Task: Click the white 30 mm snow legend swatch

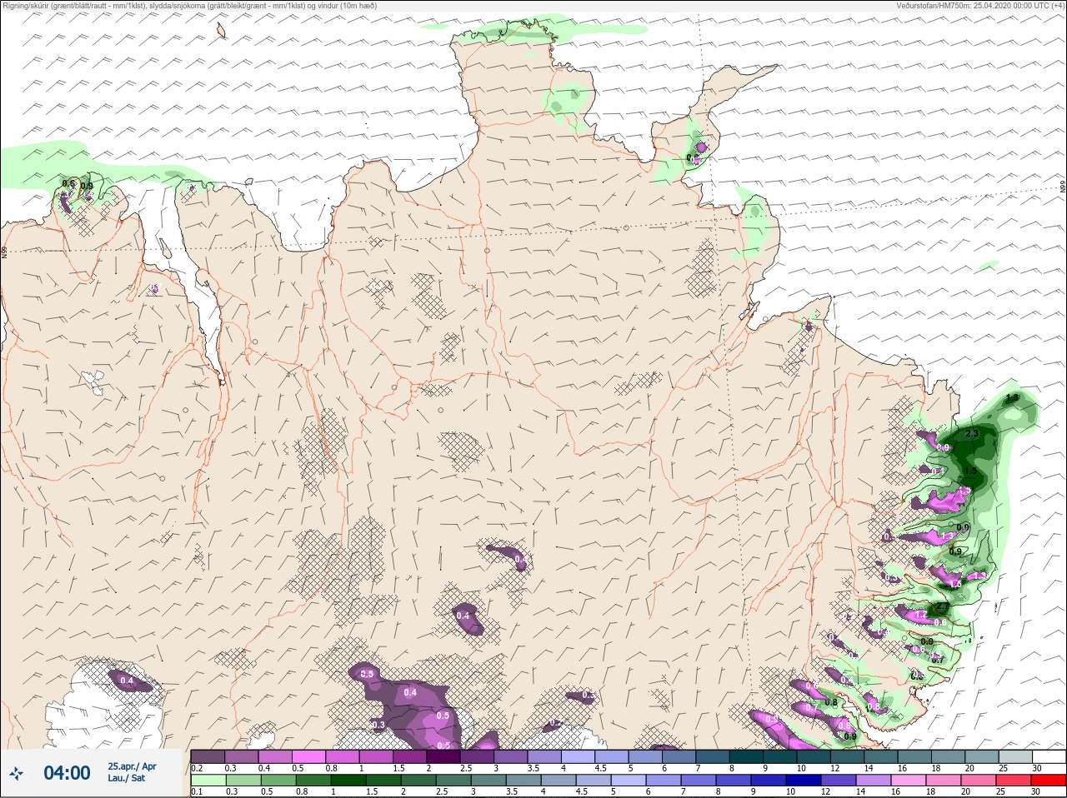Action: [x=1049, y=756]
